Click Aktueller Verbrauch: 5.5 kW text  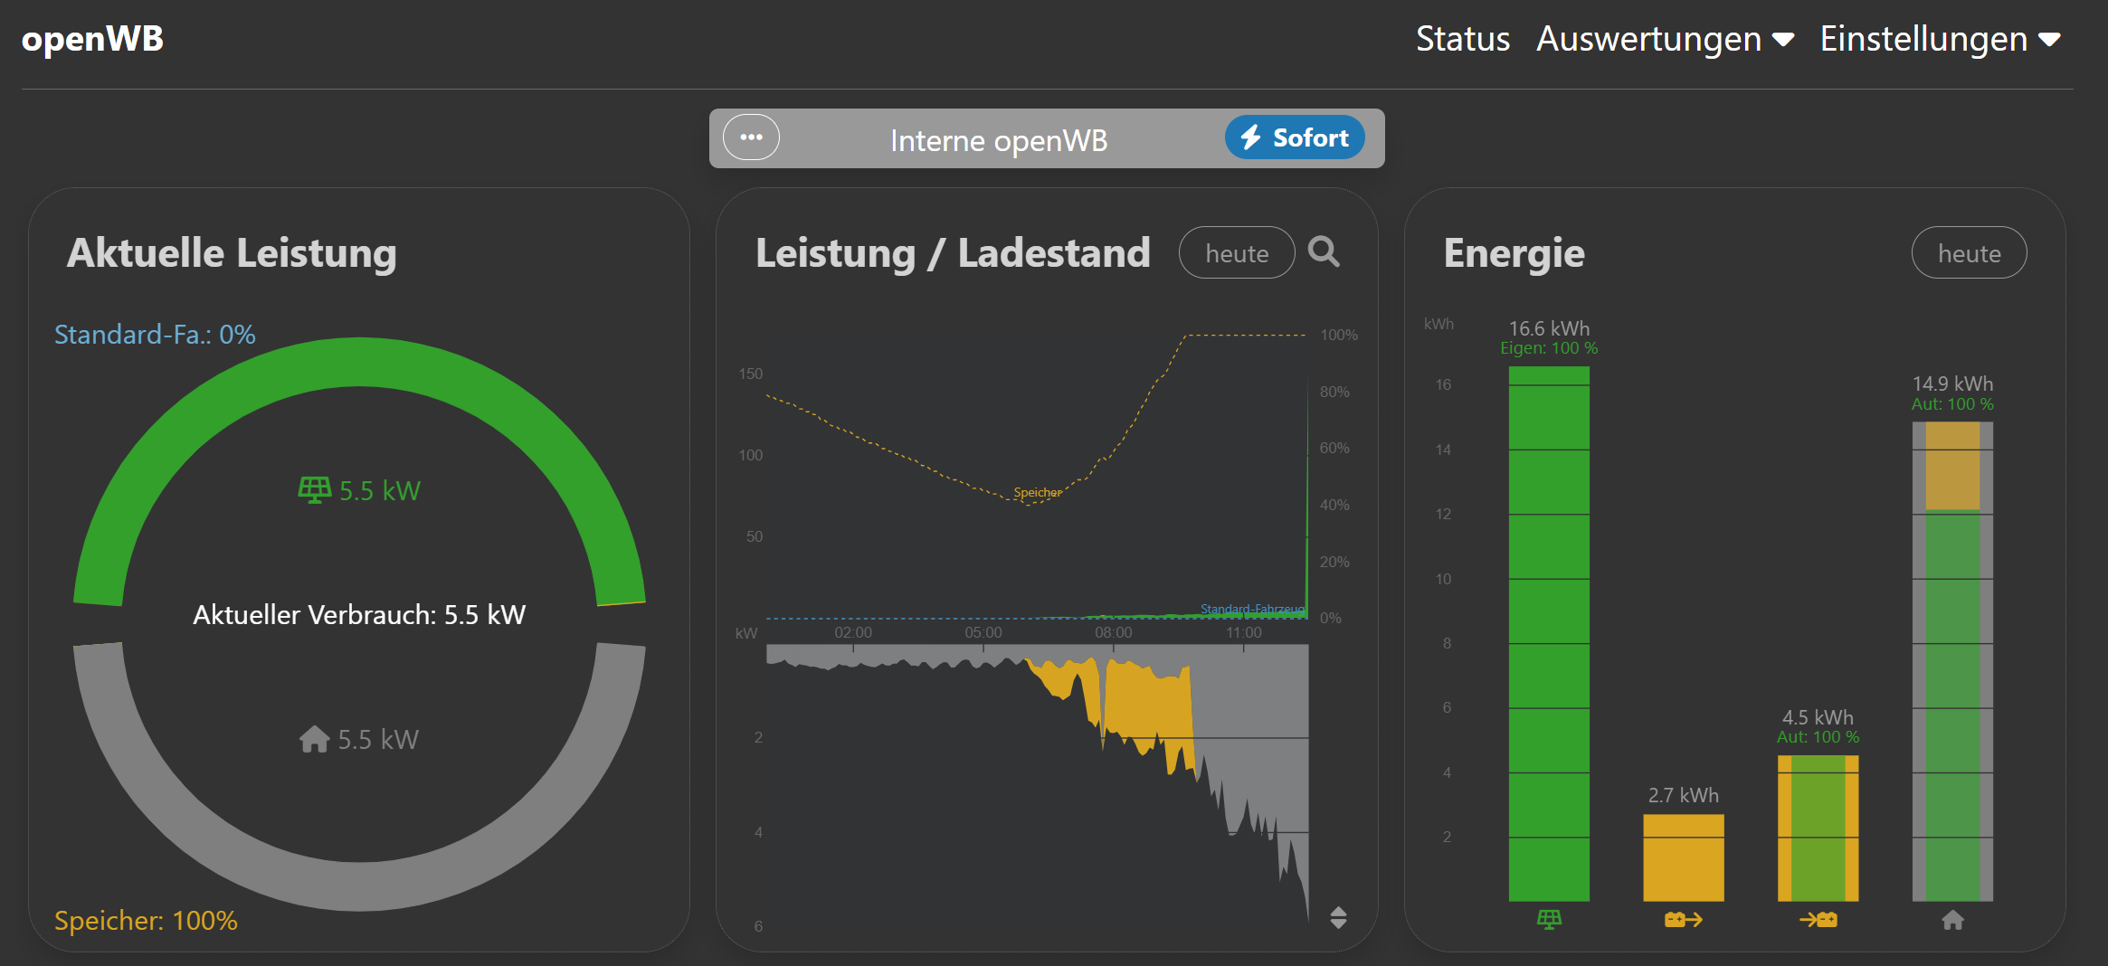[x=359, y=615]
